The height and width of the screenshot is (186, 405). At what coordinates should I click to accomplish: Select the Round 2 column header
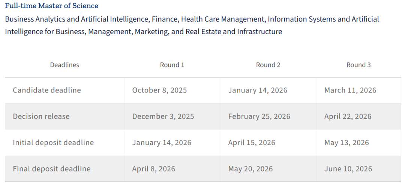268,65
